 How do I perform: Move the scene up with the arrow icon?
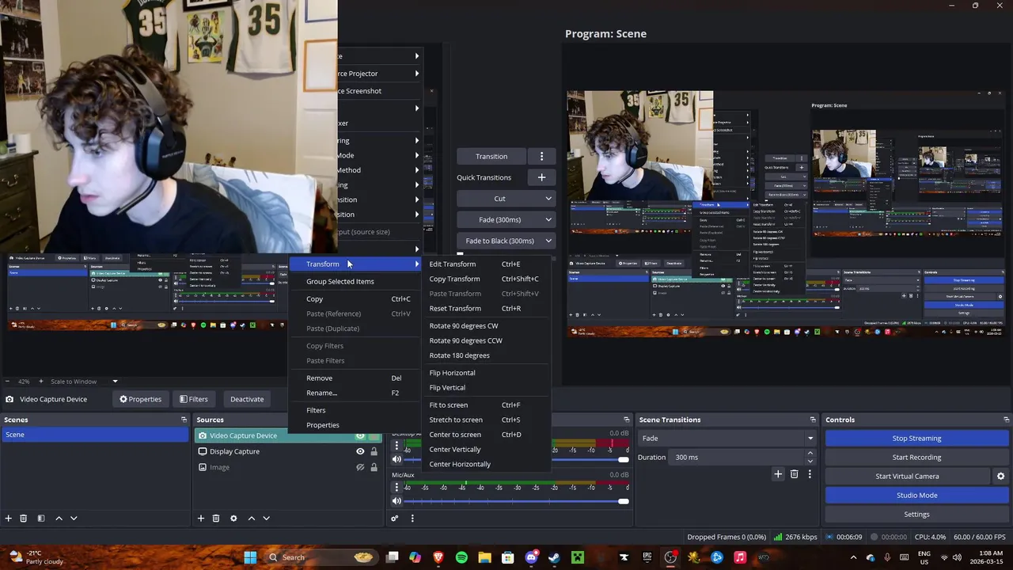(x=59, y=519)
